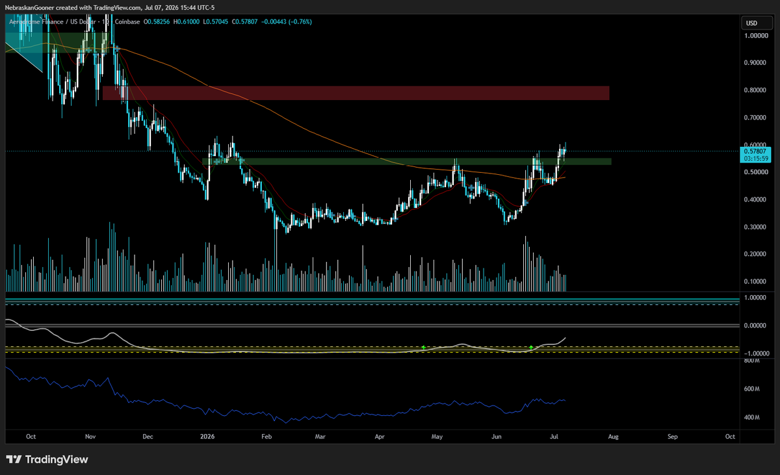The image size is (780, 475).
Task: Click the 0.10000 price axis label
Action: (x=755, y=281)
